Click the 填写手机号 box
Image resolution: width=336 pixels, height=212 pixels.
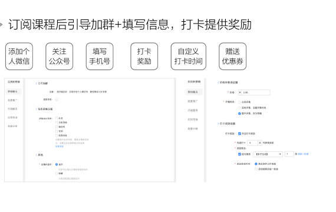(x=100, y=57)
